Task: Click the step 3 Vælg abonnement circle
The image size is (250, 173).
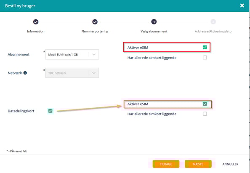Action: pos(154,22)
